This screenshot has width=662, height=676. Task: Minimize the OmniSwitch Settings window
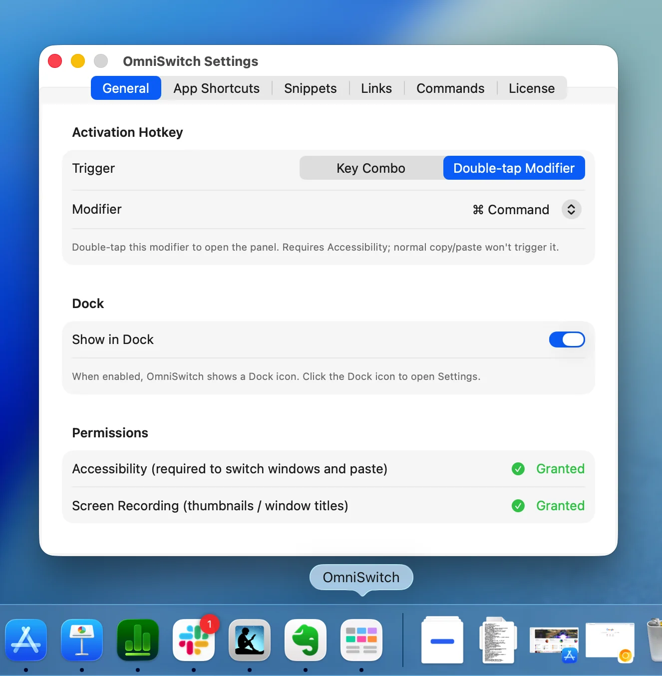point(78,61)
